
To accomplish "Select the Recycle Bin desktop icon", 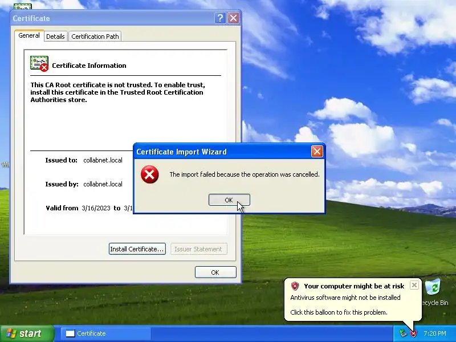I will tap(434, 292).
